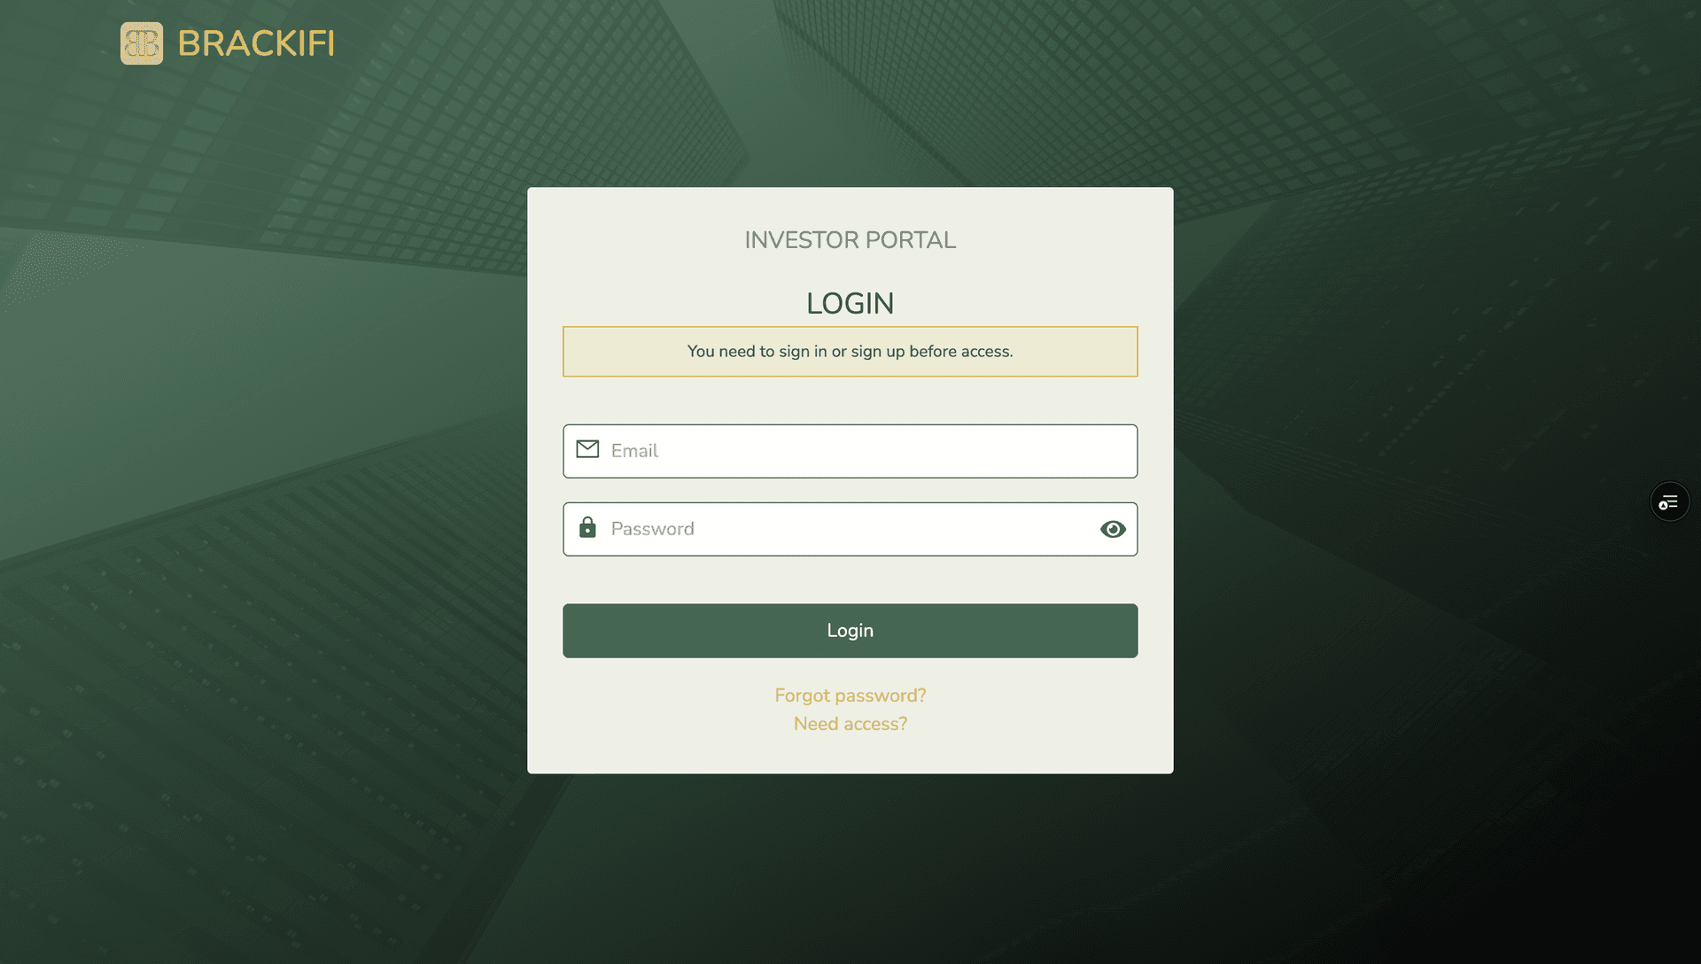The width and height of the screenshot is (1701, 964).
Task: Click the INVESTOR PORTAL heading
Action: point(850,240)
